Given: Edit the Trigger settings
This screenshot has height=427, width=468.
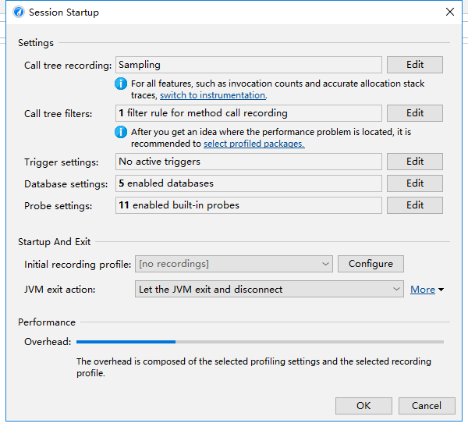Looking at the screenshot, I should point(415,162).
